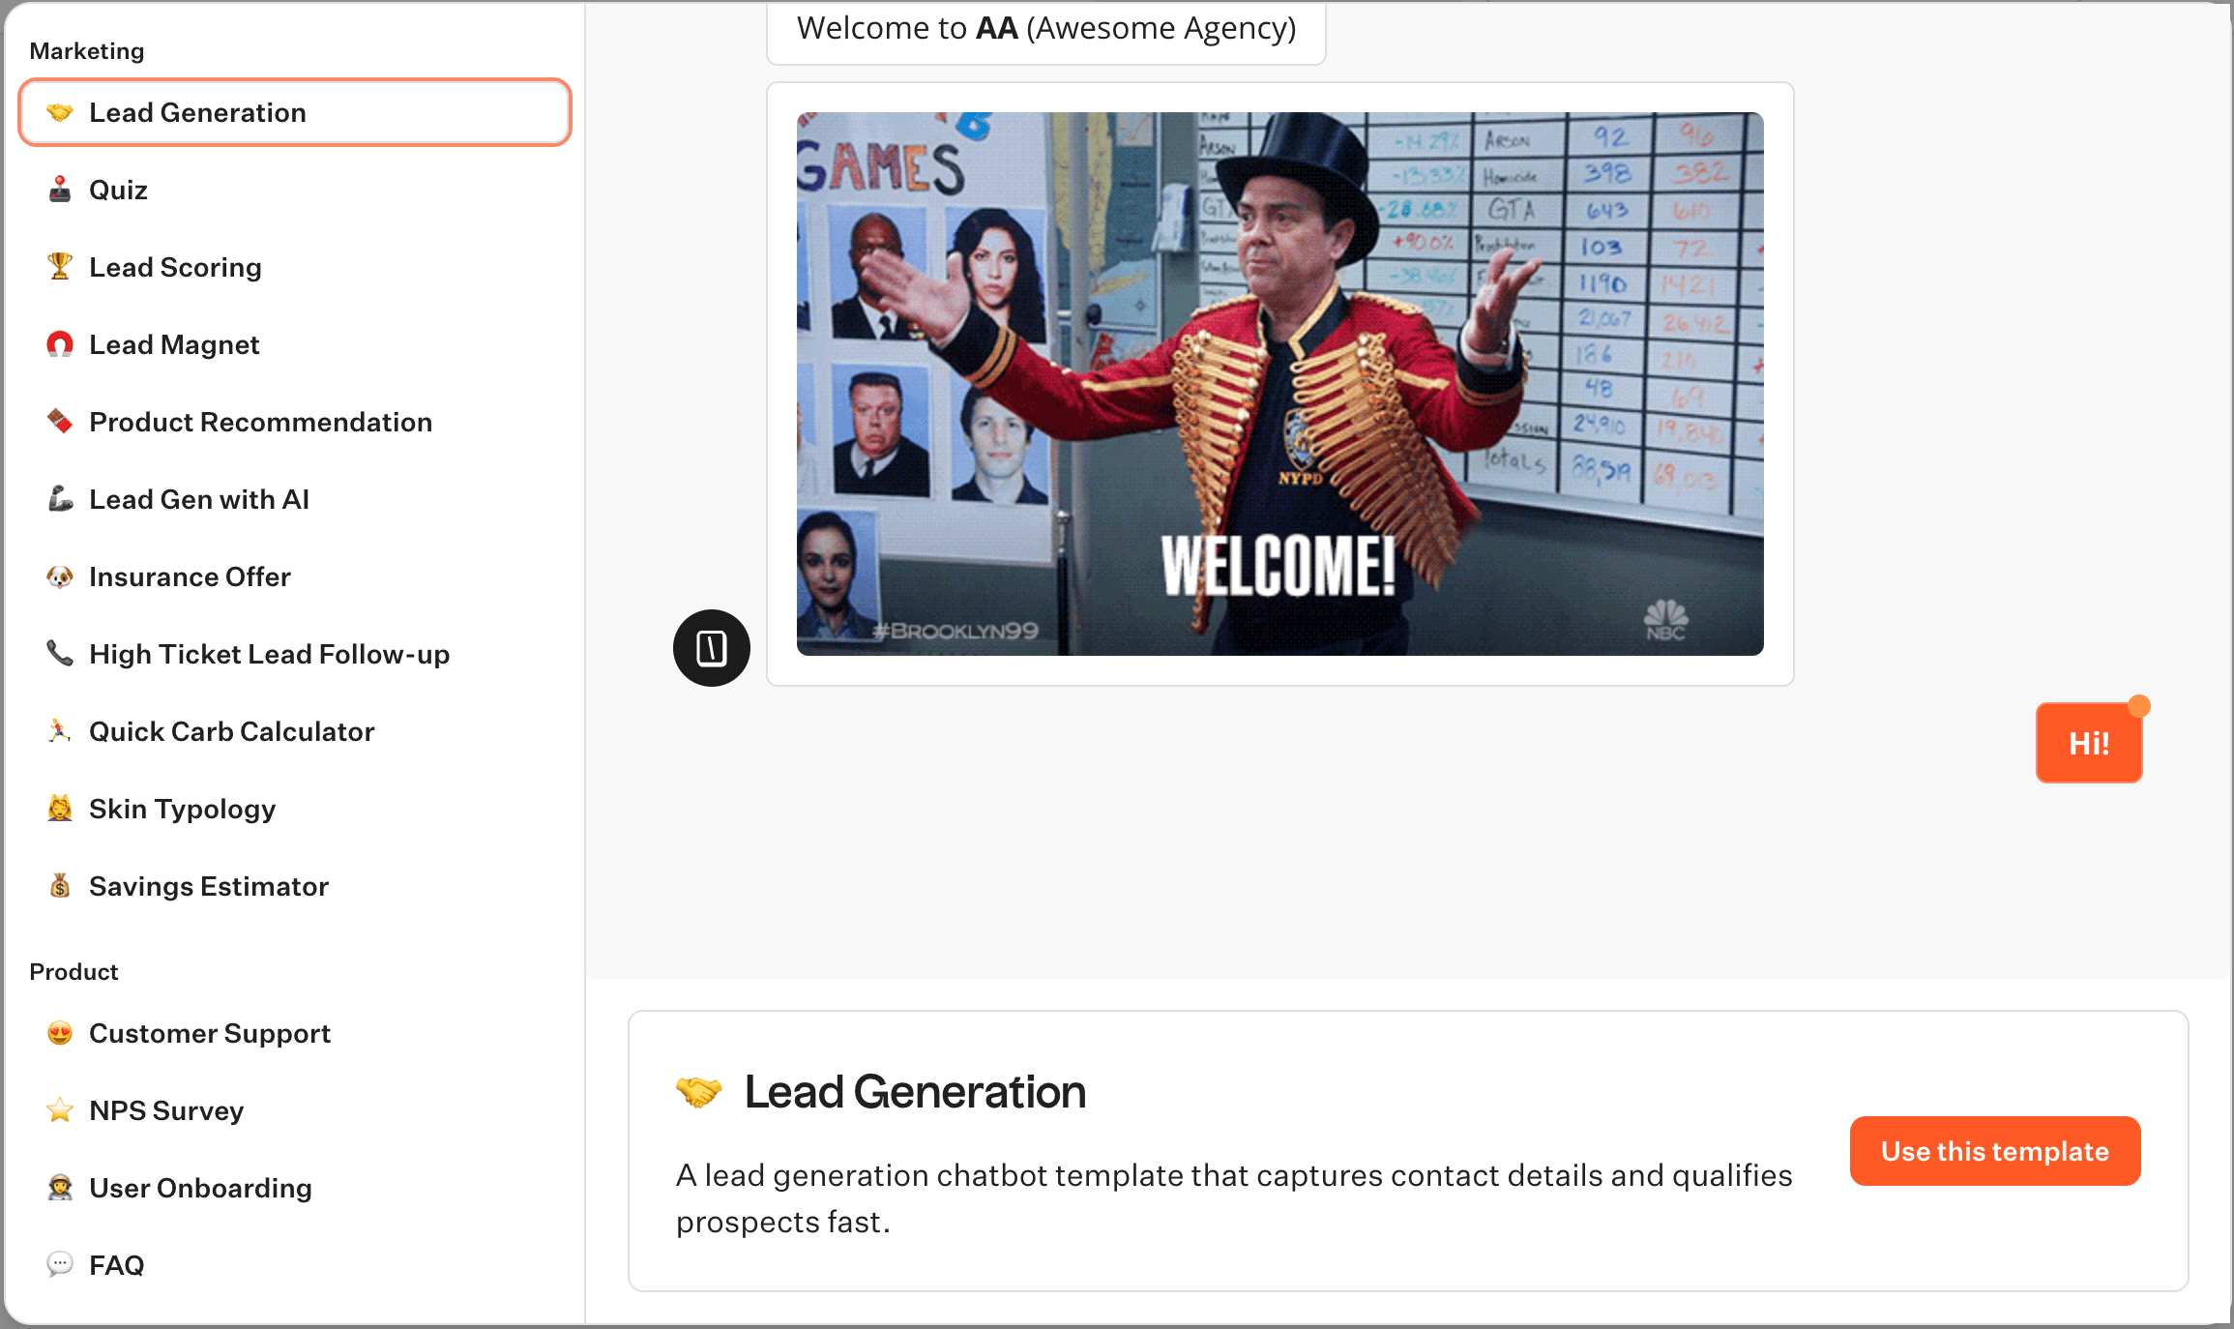The image size is (2234, 1329).
Task: Click the handshake icon next to Lead Generation in the sidebar
Action: [x=60, y=112]
